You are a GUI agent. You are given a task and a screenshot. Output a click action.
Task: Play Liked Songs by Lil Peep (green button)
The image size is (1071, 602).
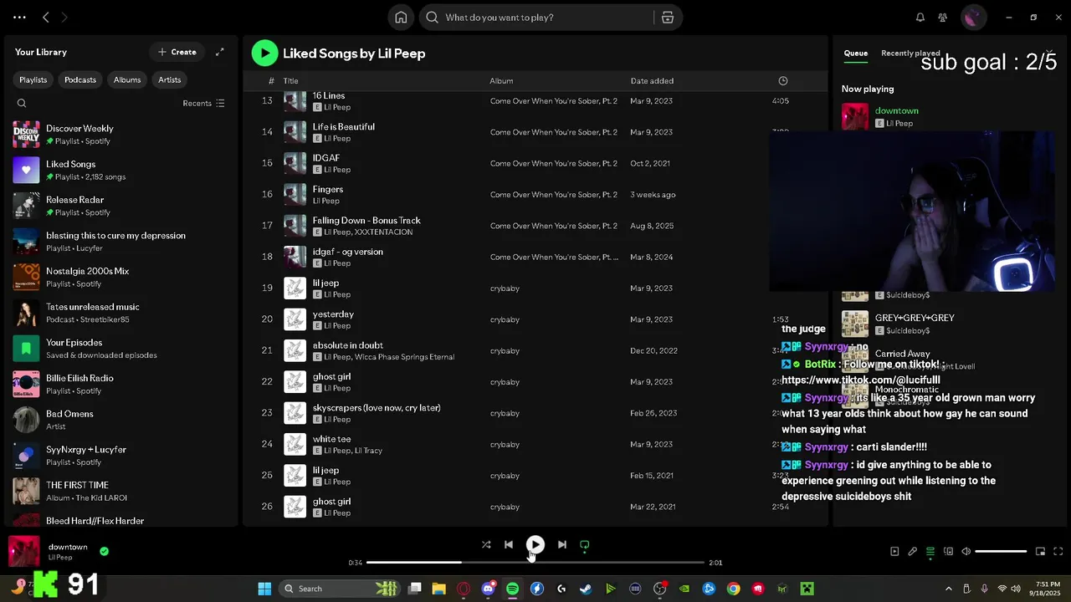pos(264,53)
